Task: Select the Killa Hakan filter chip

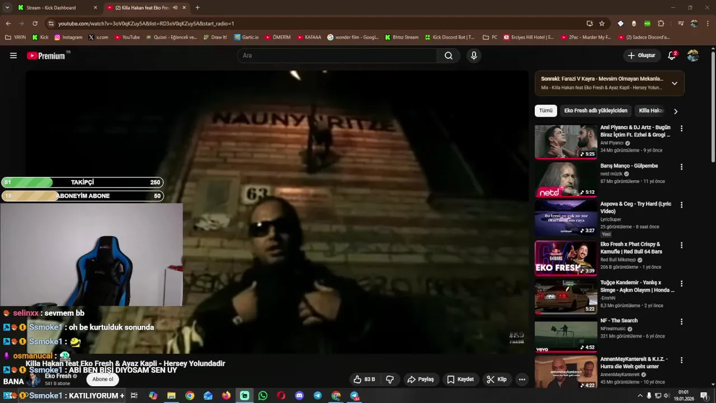Action: coord(651,111)
